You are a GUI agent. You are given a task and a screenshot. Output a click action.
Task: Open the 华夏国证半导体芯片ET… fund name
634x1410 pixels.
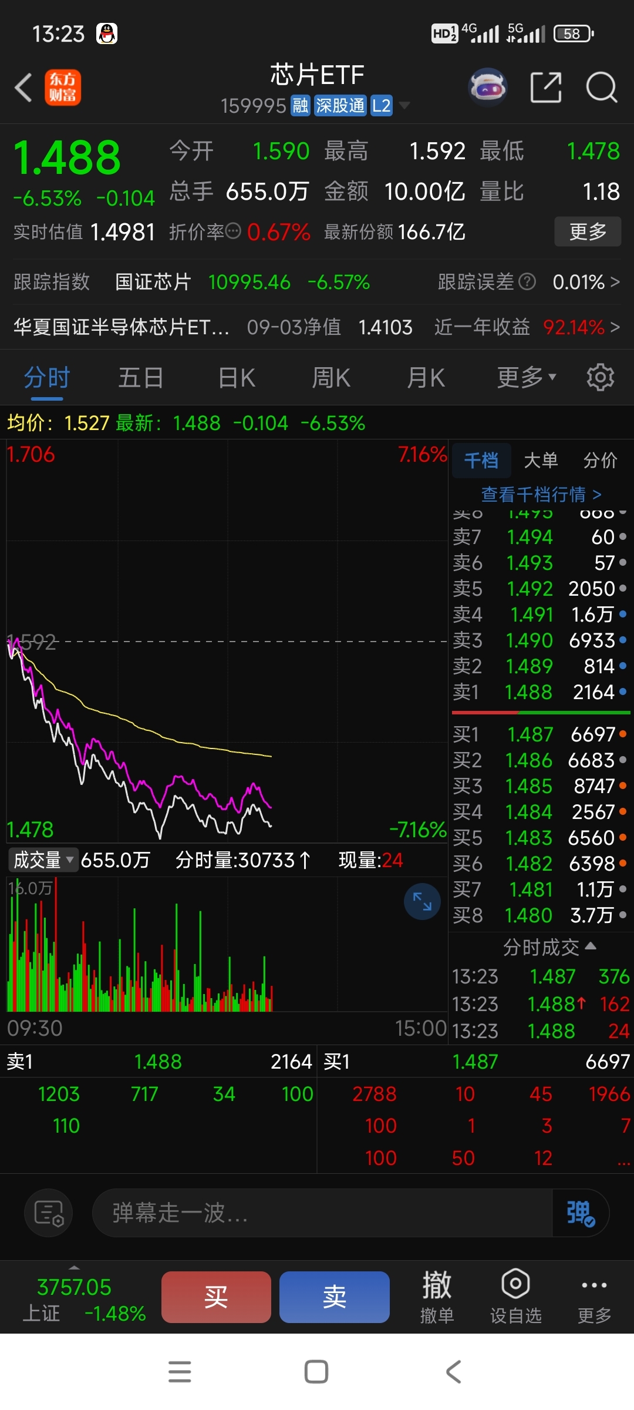pos(121,327)
